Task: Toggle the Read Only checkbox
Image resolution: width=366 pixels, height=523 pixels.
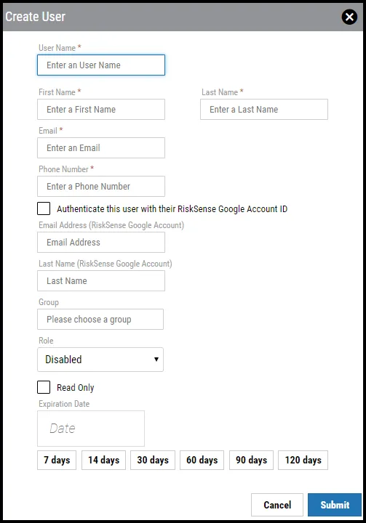Action: 44,387
